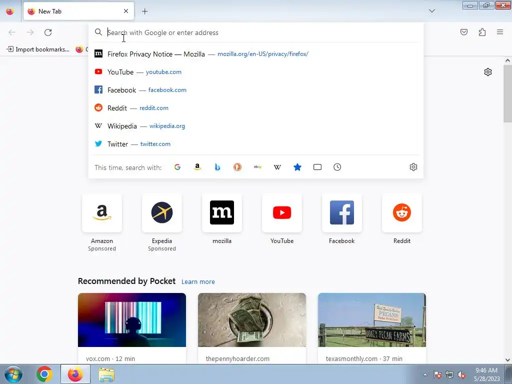Viewport: 512px width, 384px height.
Task: Search this time with Amazon icon
Action: (x=197, y=167)
